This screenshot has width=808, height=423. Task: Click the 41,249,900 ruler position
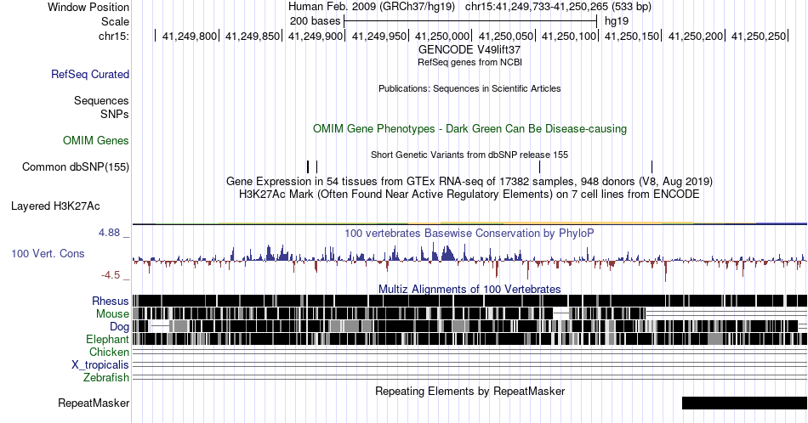[x=316, y=36]
